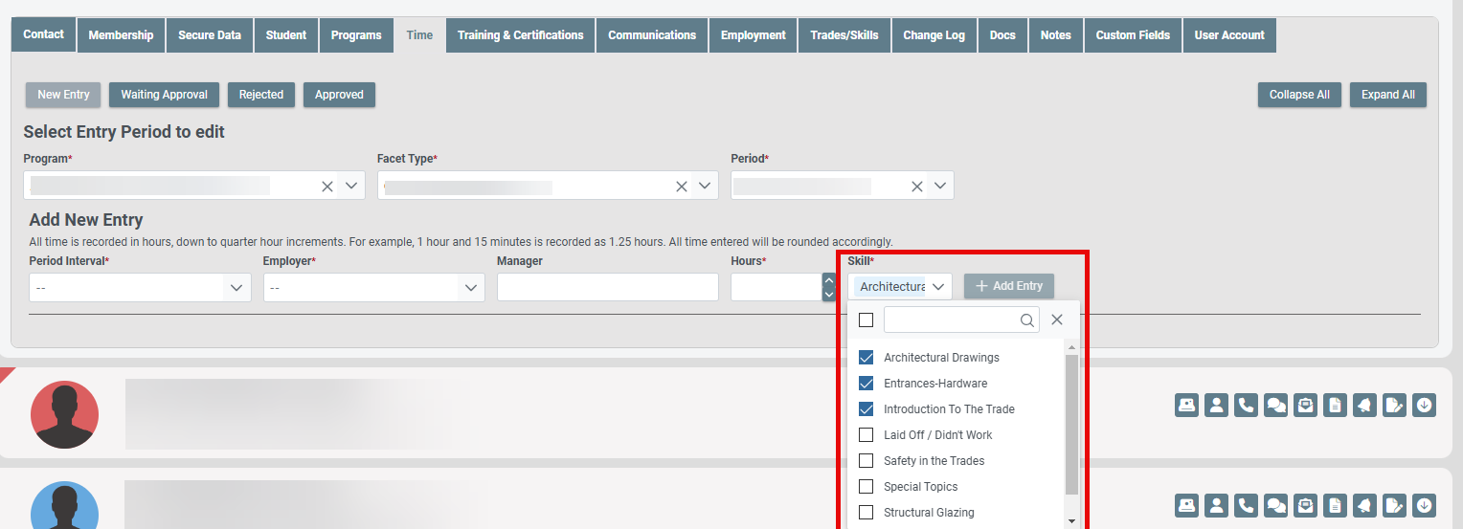Viewport: 1463px width, 529px height.
Task: Click the New Entry button
Action: (x=63, y=95)
